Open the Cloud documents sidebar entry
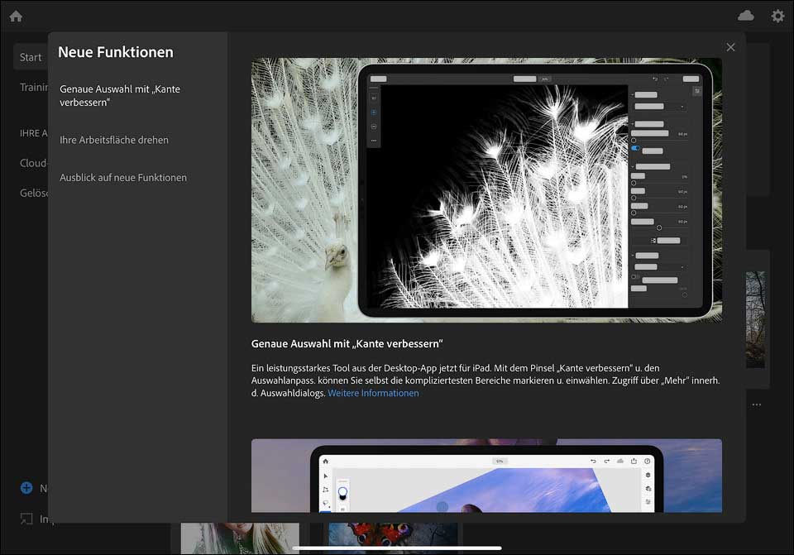Screen dimensions: 794x555 pyautogui.click(x=34, y=163)
